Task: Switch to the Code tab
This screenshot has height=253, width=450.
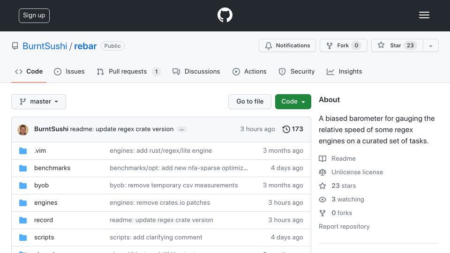Action: click(x=29, y=71)
